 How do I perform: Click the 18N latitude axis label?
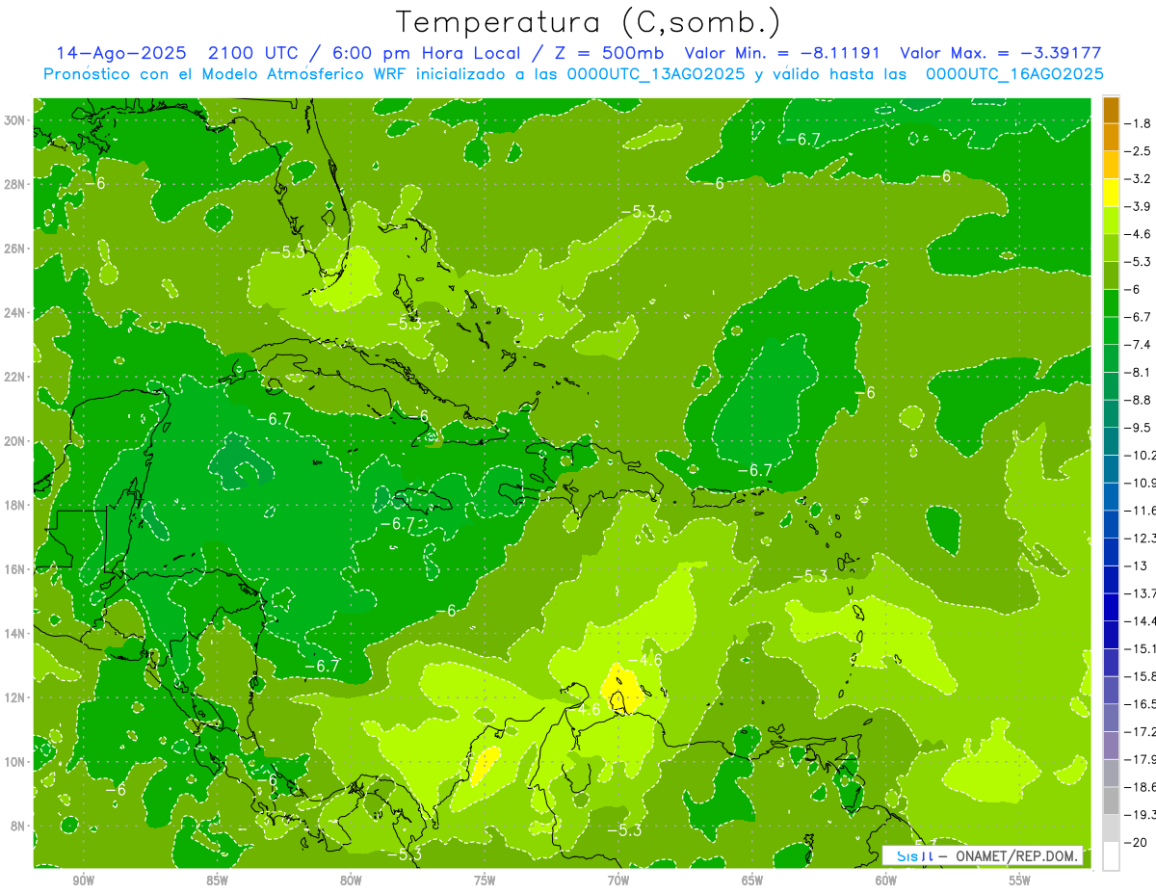(x=14, y=505)
